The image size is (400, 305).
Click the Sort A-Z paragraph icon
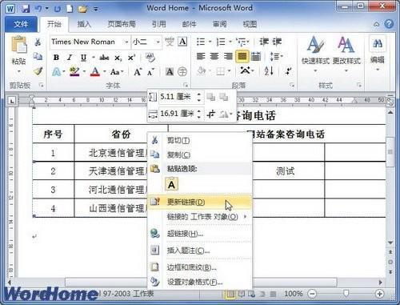point(269,71)
